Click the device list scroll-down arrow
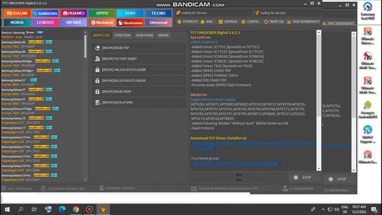 pos(85,179)
